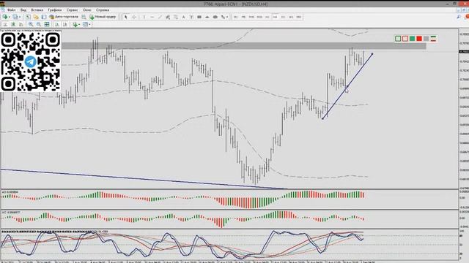
Task: Choose the triangle shape tool
Action: (x=207, y=17)
